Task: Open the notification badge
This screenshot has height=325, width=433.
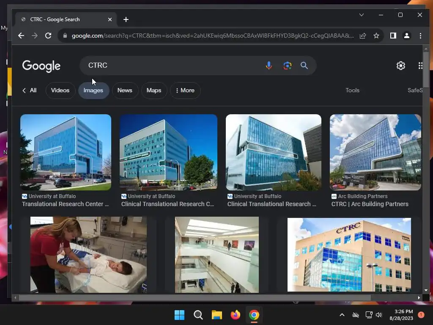Action: coord(421,314)
